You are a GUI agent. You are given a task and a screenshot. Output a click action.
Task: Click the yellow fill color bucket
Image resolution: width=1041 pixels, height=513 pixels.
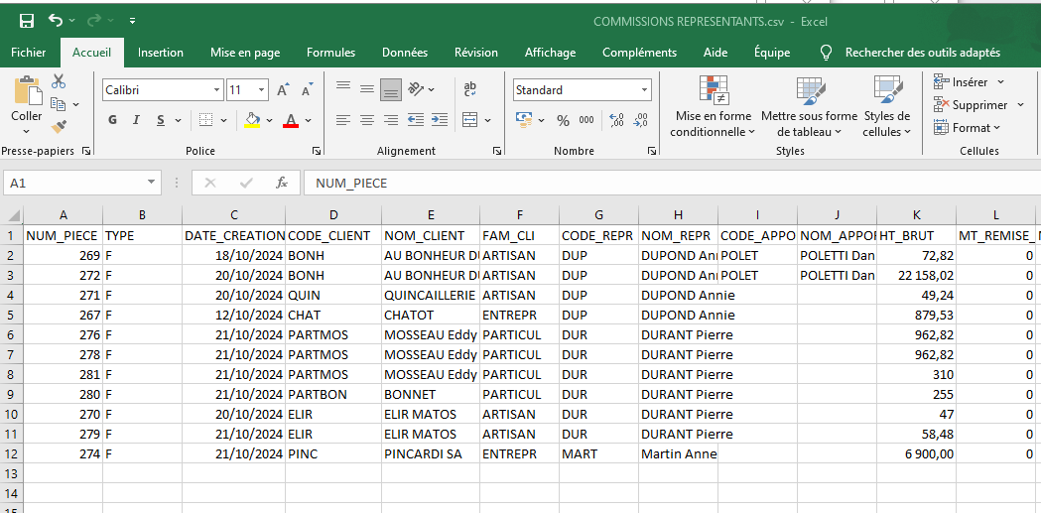tap(252, 120)
